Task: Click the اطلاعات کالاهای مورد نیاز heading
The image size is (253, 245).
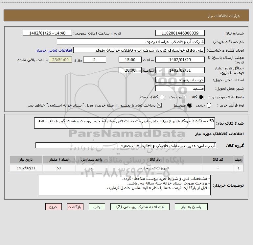Action: tap(219, 134)
